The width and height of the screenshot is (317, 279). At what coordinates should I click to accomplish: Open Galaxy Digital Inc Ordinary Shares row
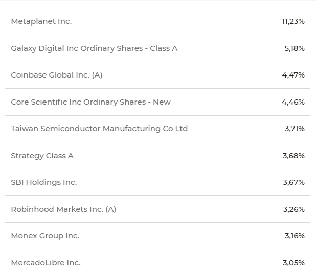tap(157, 48)
